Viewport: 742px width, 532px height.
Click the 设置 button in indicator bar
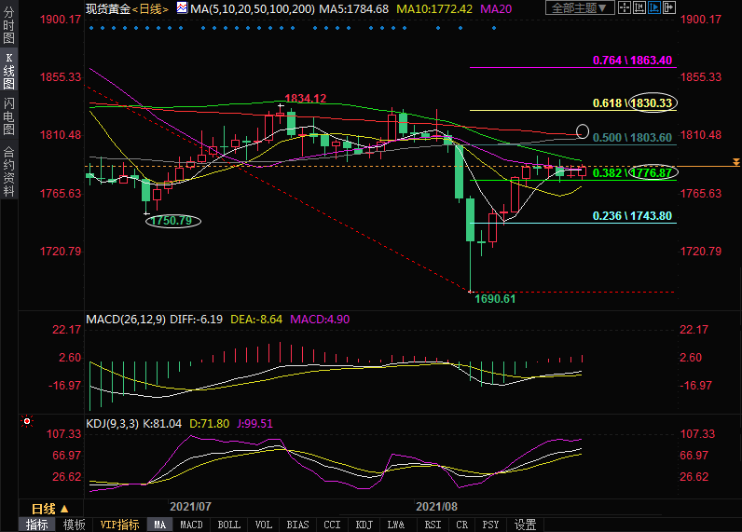click(x=526, y=525)
